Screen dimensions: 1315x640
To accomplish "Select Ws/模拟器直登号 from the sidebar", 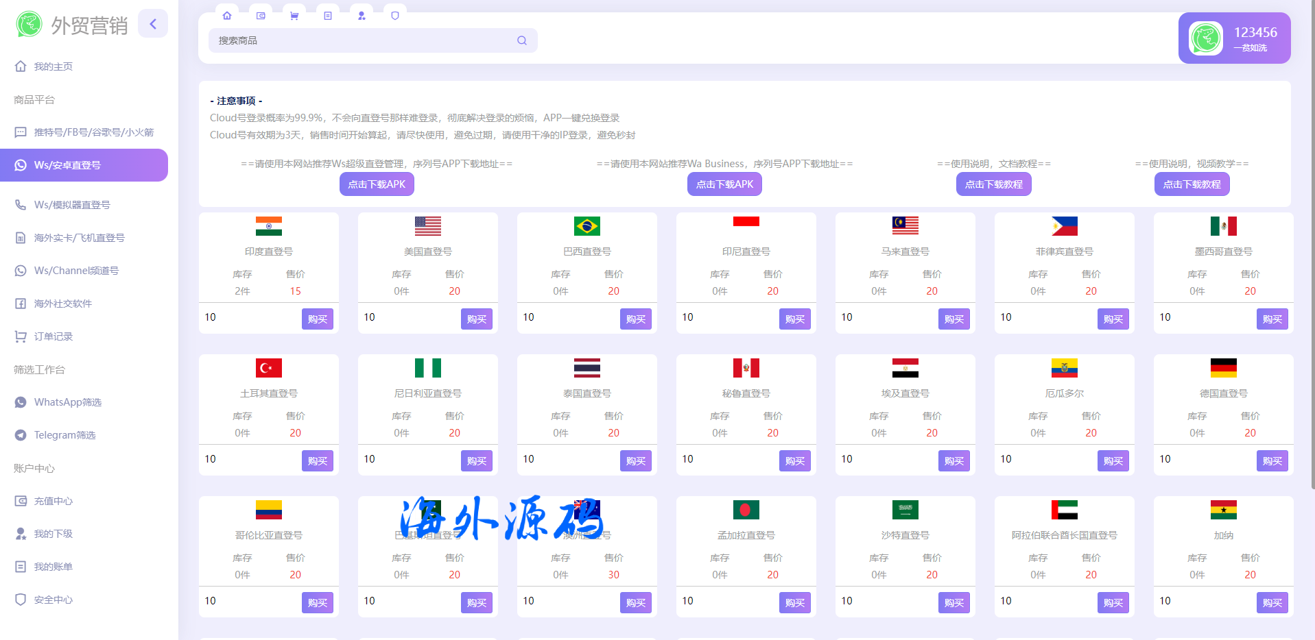I will tap(72, 205).
